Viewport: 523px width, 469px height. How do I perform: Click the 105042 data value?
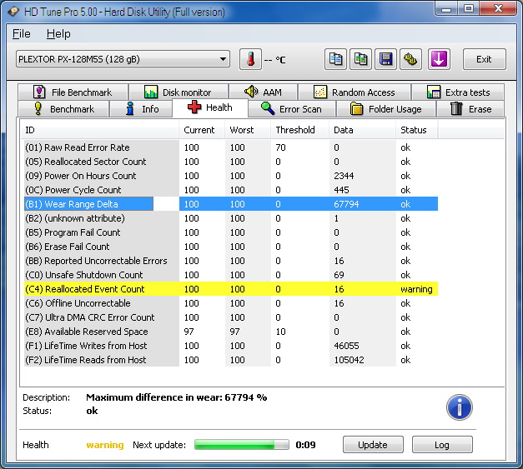(x=349, y=360)
